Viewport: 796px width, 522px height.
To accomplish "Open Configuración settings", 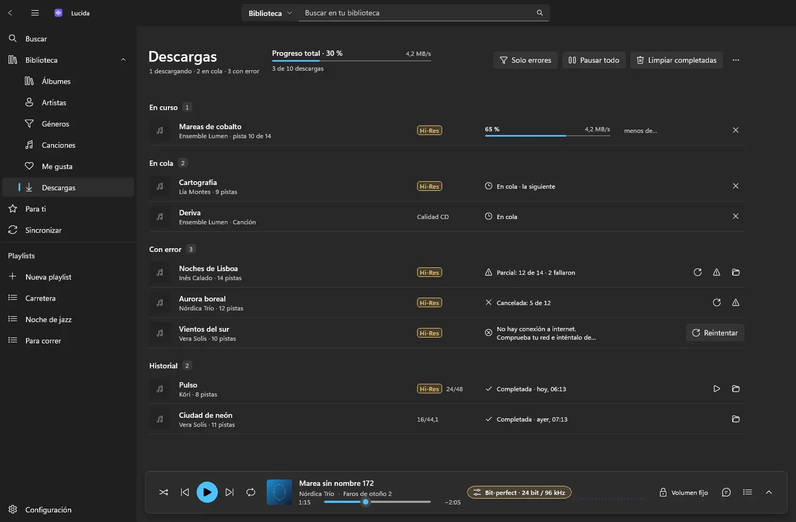I will (x=68, y=510).
